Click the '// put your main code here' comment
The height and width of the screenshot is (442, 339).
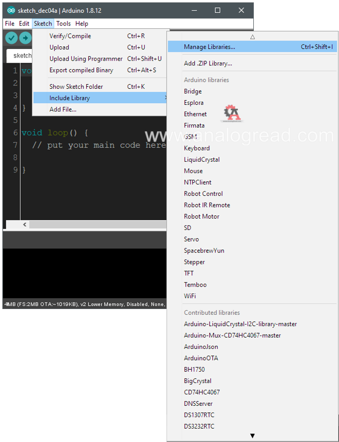click(x=99, y=145)
